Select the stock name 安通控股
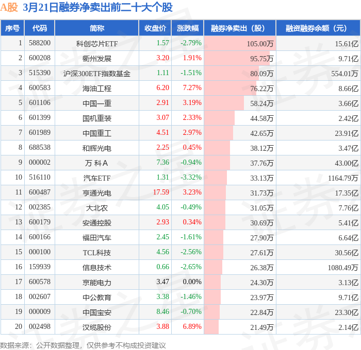This screenshot has height=350, width=361. click(x=97, y=223)
